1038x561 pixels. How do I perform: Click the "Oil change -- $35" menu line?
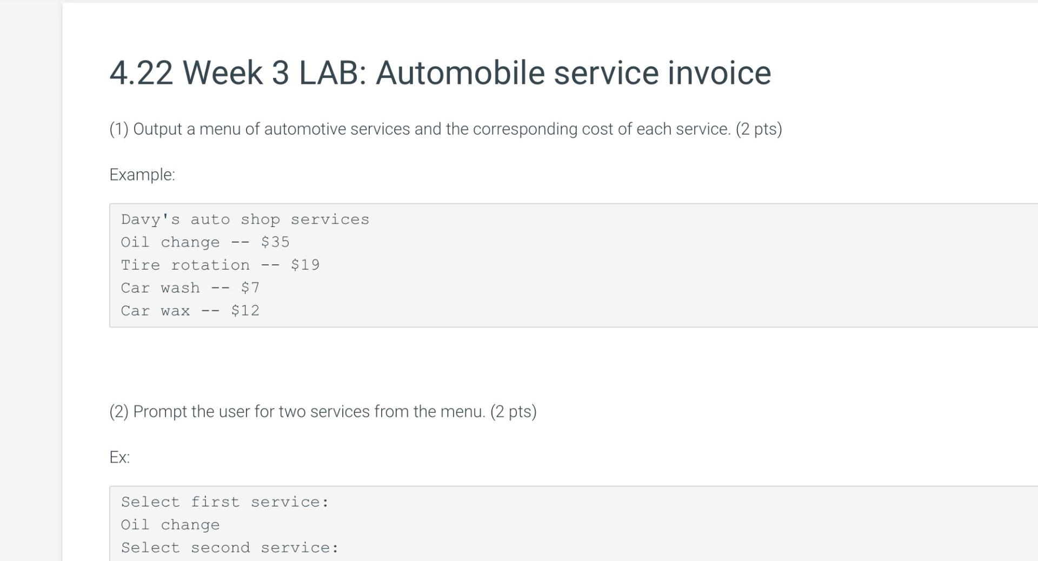(205, 242)
